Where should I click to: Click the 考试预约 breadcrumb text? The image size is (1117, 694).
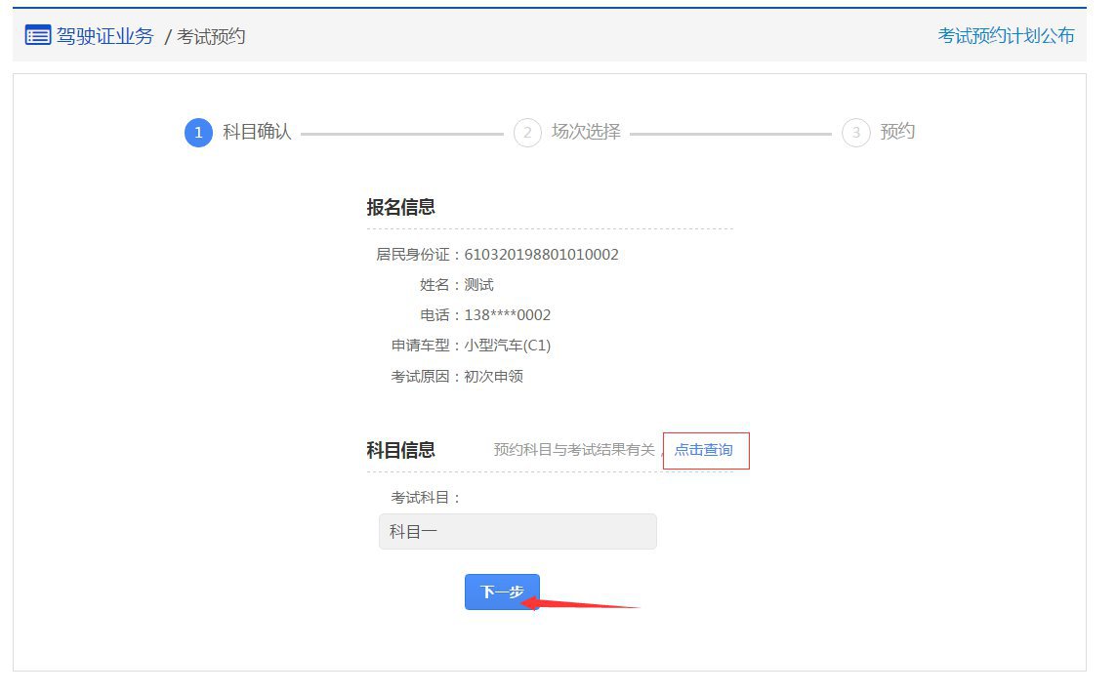tap(211, 37)
